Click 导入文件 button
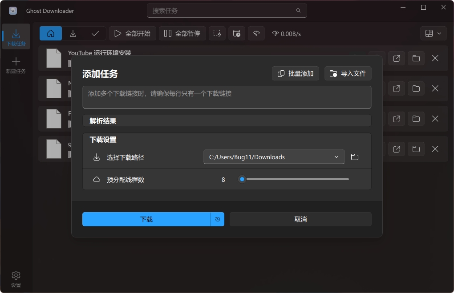Image resolution: width=454 pixels, height=293 pixels. click(x=348, y=73)
